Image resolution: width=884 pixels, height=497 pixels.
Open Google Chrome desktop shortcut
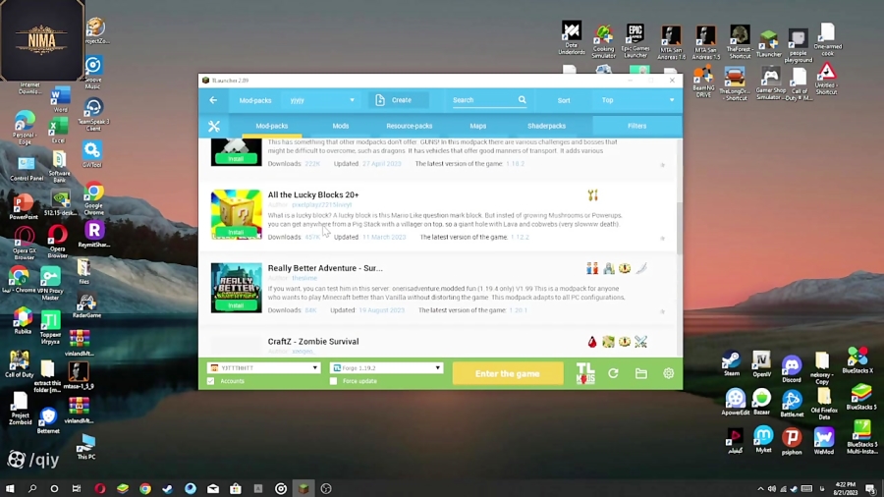tap(94, 199)
